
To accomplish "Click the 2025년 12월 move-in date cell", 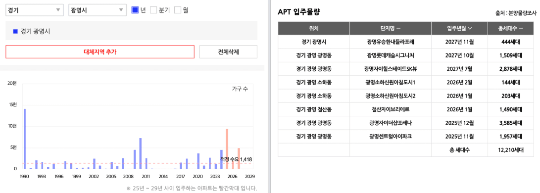I will pyautogui.click(x=459, y=123).
